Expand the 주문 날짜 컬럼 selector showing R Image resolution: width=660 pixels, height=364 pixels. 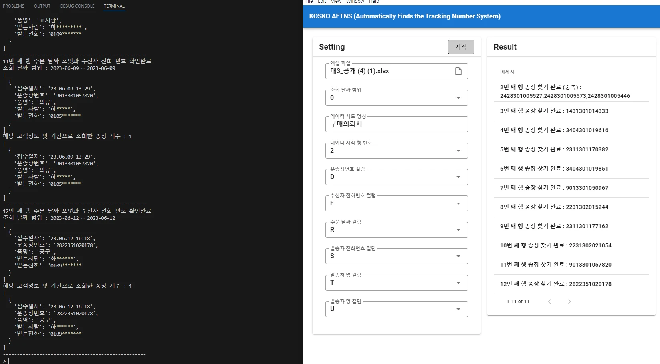point(458,229)
